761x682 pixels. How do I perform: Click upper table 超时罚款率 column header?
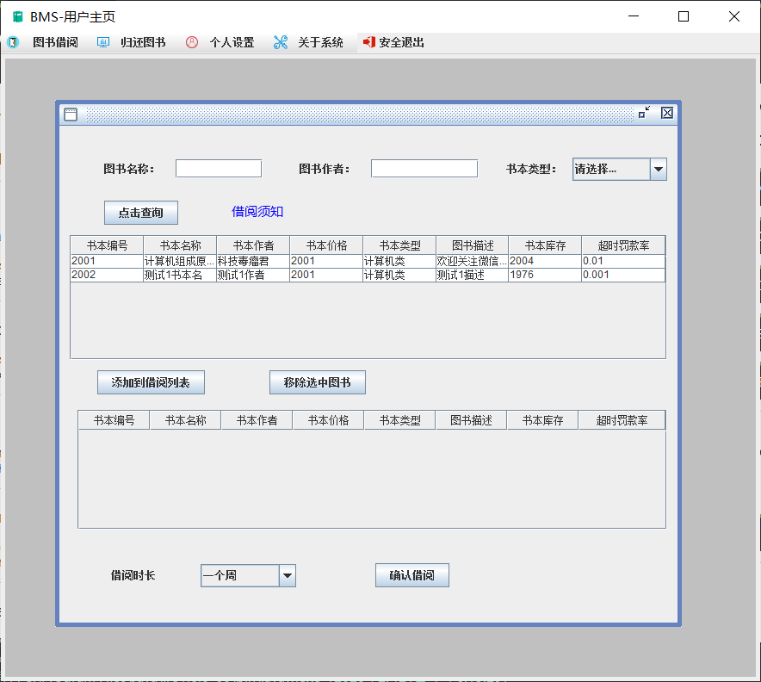point(623,245)
